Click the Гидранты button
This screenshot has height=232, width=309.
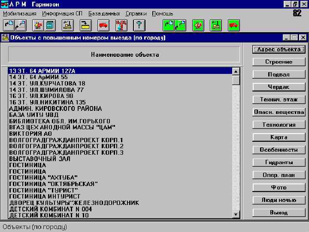click(x=279, y=162)
